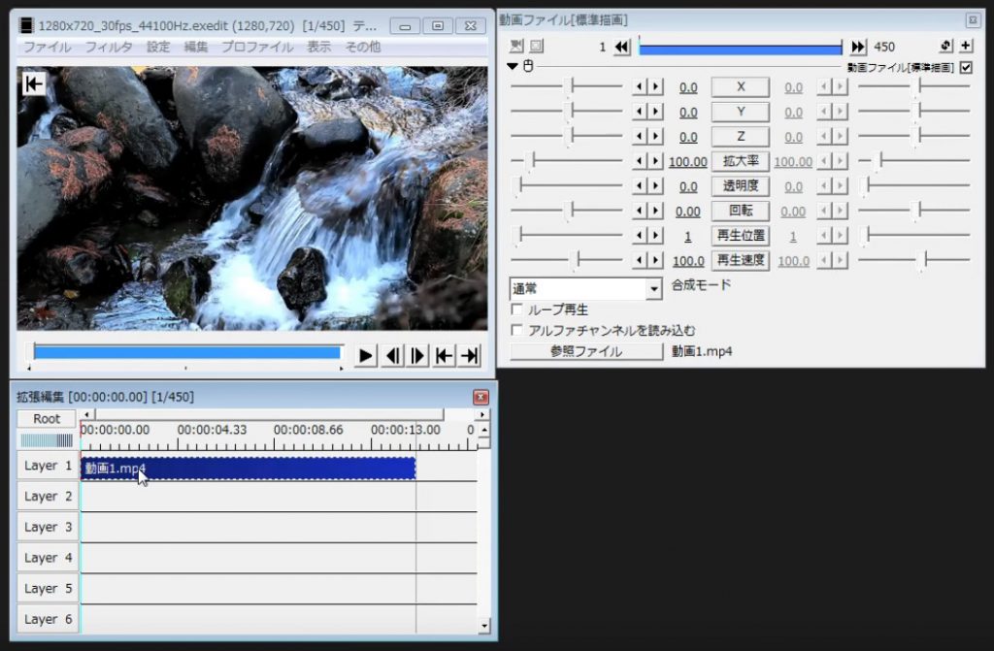Jump to the first frame of the video
This screenshot has height=651, width=994.
click(x=444, y=355)
